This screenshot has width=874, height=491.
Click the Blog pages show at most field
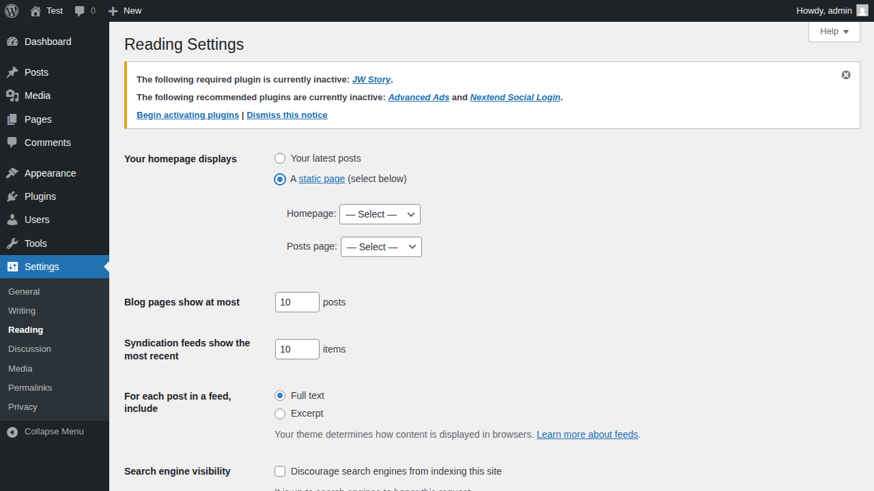(297, 302)
